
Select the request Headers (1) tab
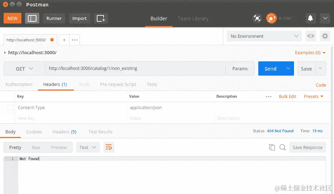click(x=55, y=85)
